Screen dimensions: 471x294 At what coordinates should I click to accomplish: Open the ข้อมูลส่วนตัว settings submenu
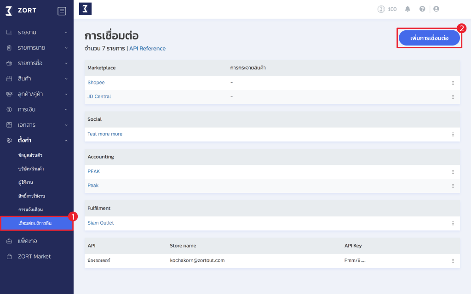(30, 155)
